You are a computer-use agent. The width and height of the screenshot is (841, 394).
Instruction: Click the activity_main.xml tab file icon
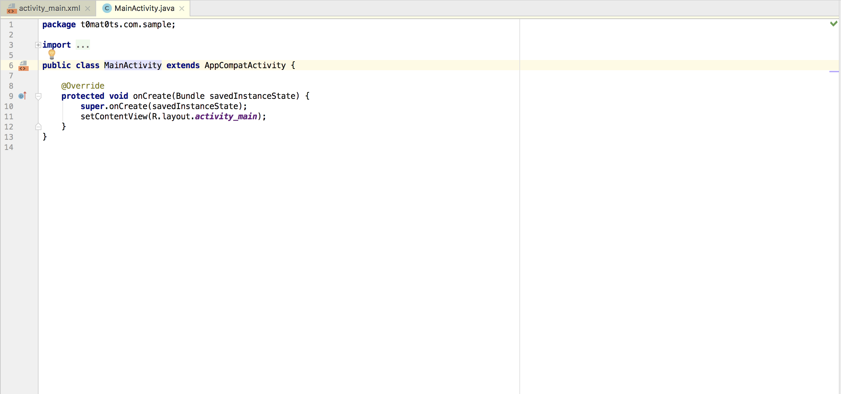(x=12, y=8)
